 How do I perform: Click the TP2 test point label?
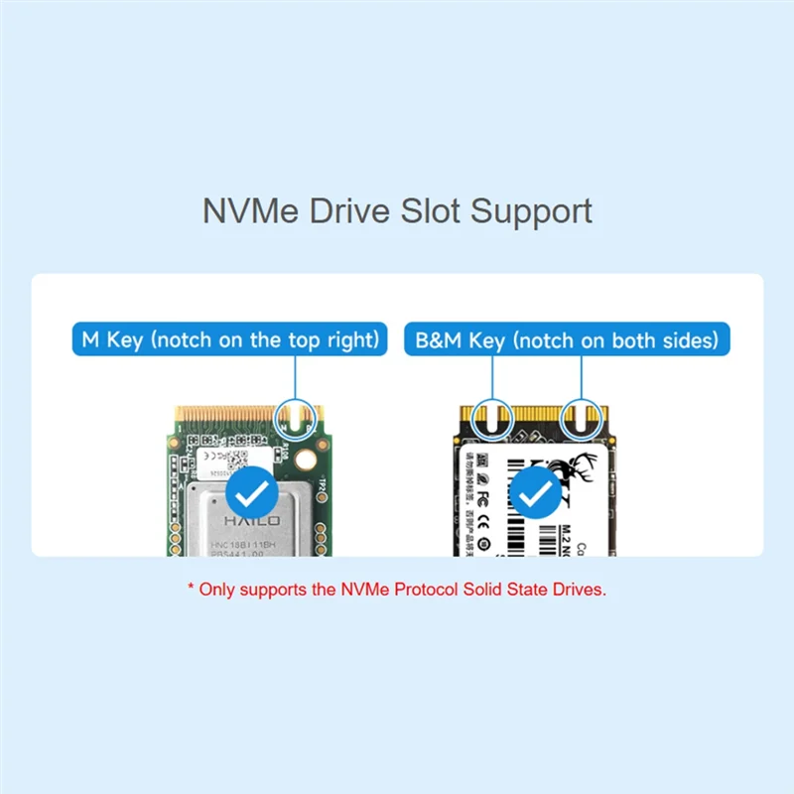[322, 484]
